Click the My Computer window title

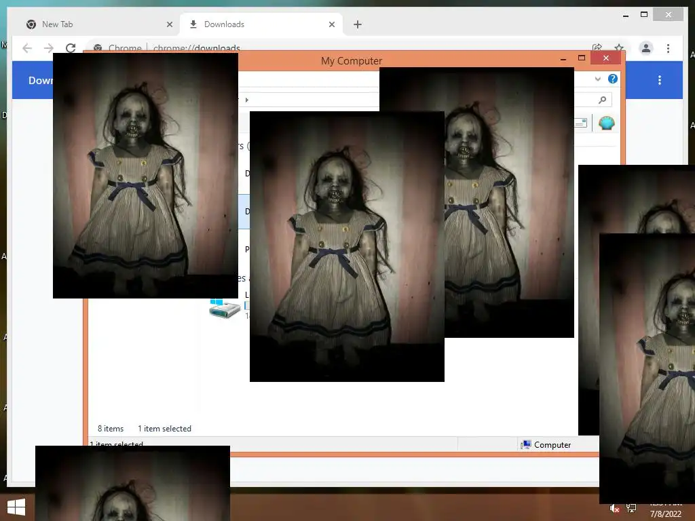[352, 60]
